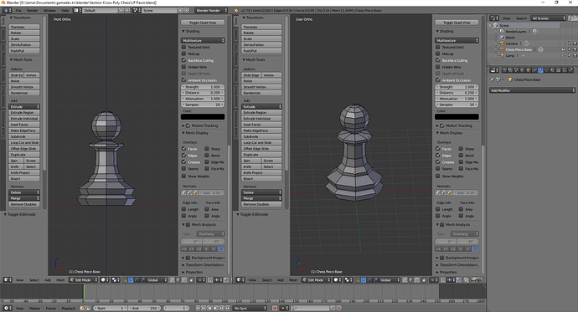
Task: Adjust Distance slider in right Shading panel
Action: 457,93
